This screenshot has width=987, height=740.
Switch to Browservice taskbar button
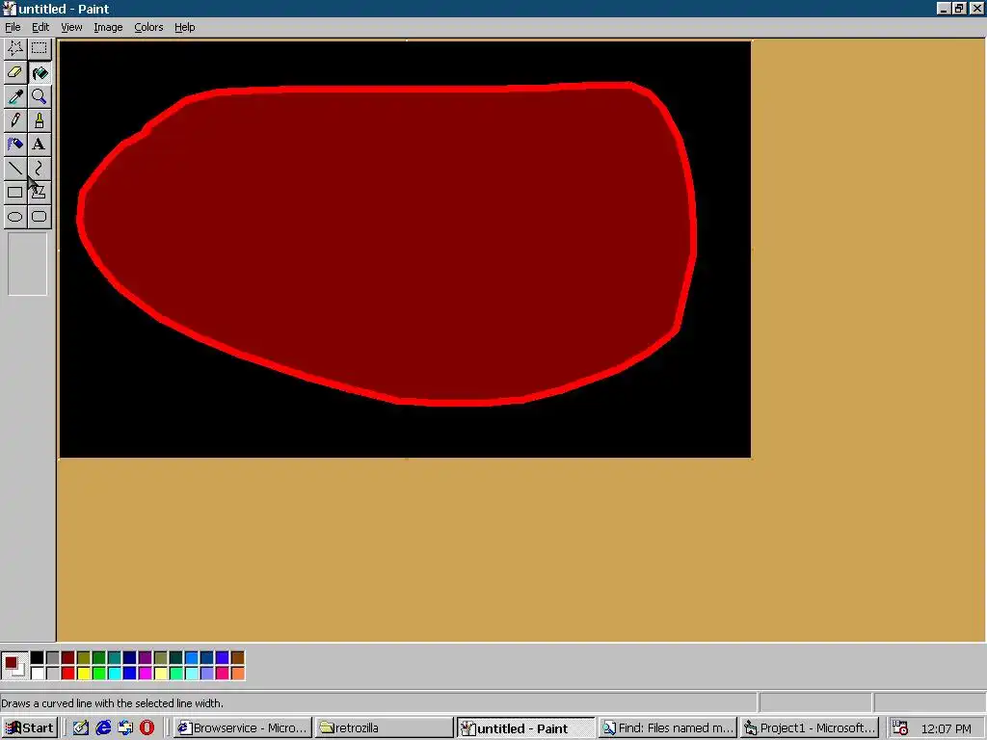click(242, 728)
